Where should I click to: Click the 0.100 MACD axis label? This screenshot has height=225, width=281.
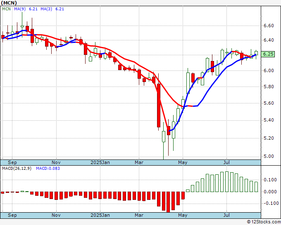[x=270, y=180]
